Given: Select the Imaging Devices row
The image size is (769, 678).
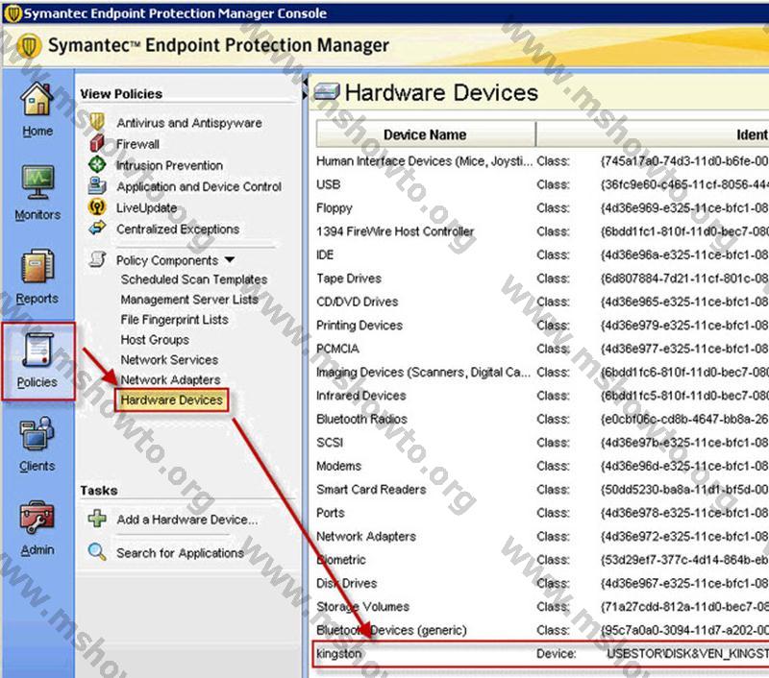Looking at the screenshot, I should tap(541, 373).
